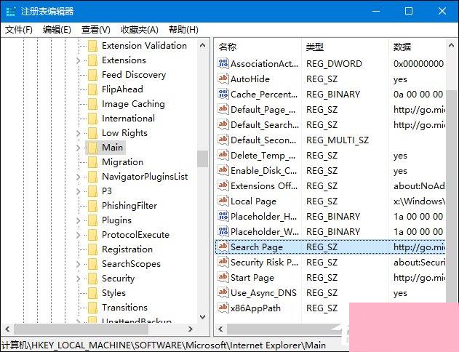Click the Placeholder_W... binary icon

point(223,231)
